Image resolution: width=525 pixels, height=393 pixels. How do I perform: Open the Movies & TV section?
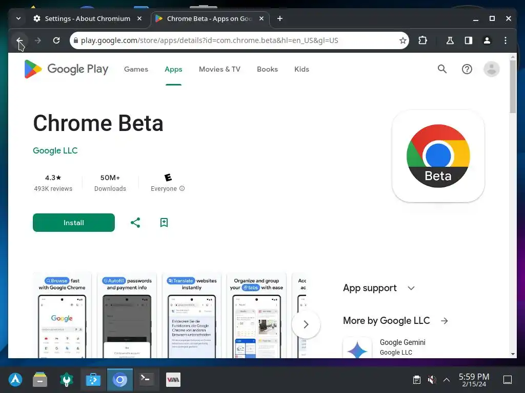219,69
